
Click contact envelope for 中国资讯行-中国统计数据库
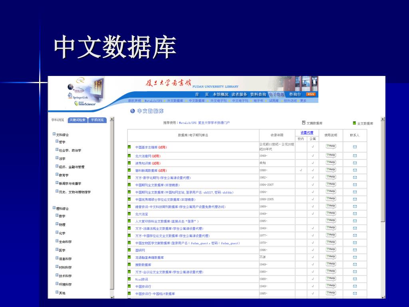[x=355, y=293]
